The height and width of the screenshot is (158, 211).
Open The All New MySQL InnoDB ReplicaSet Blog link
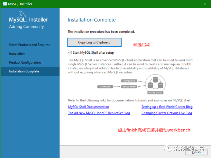pos(99,113)
